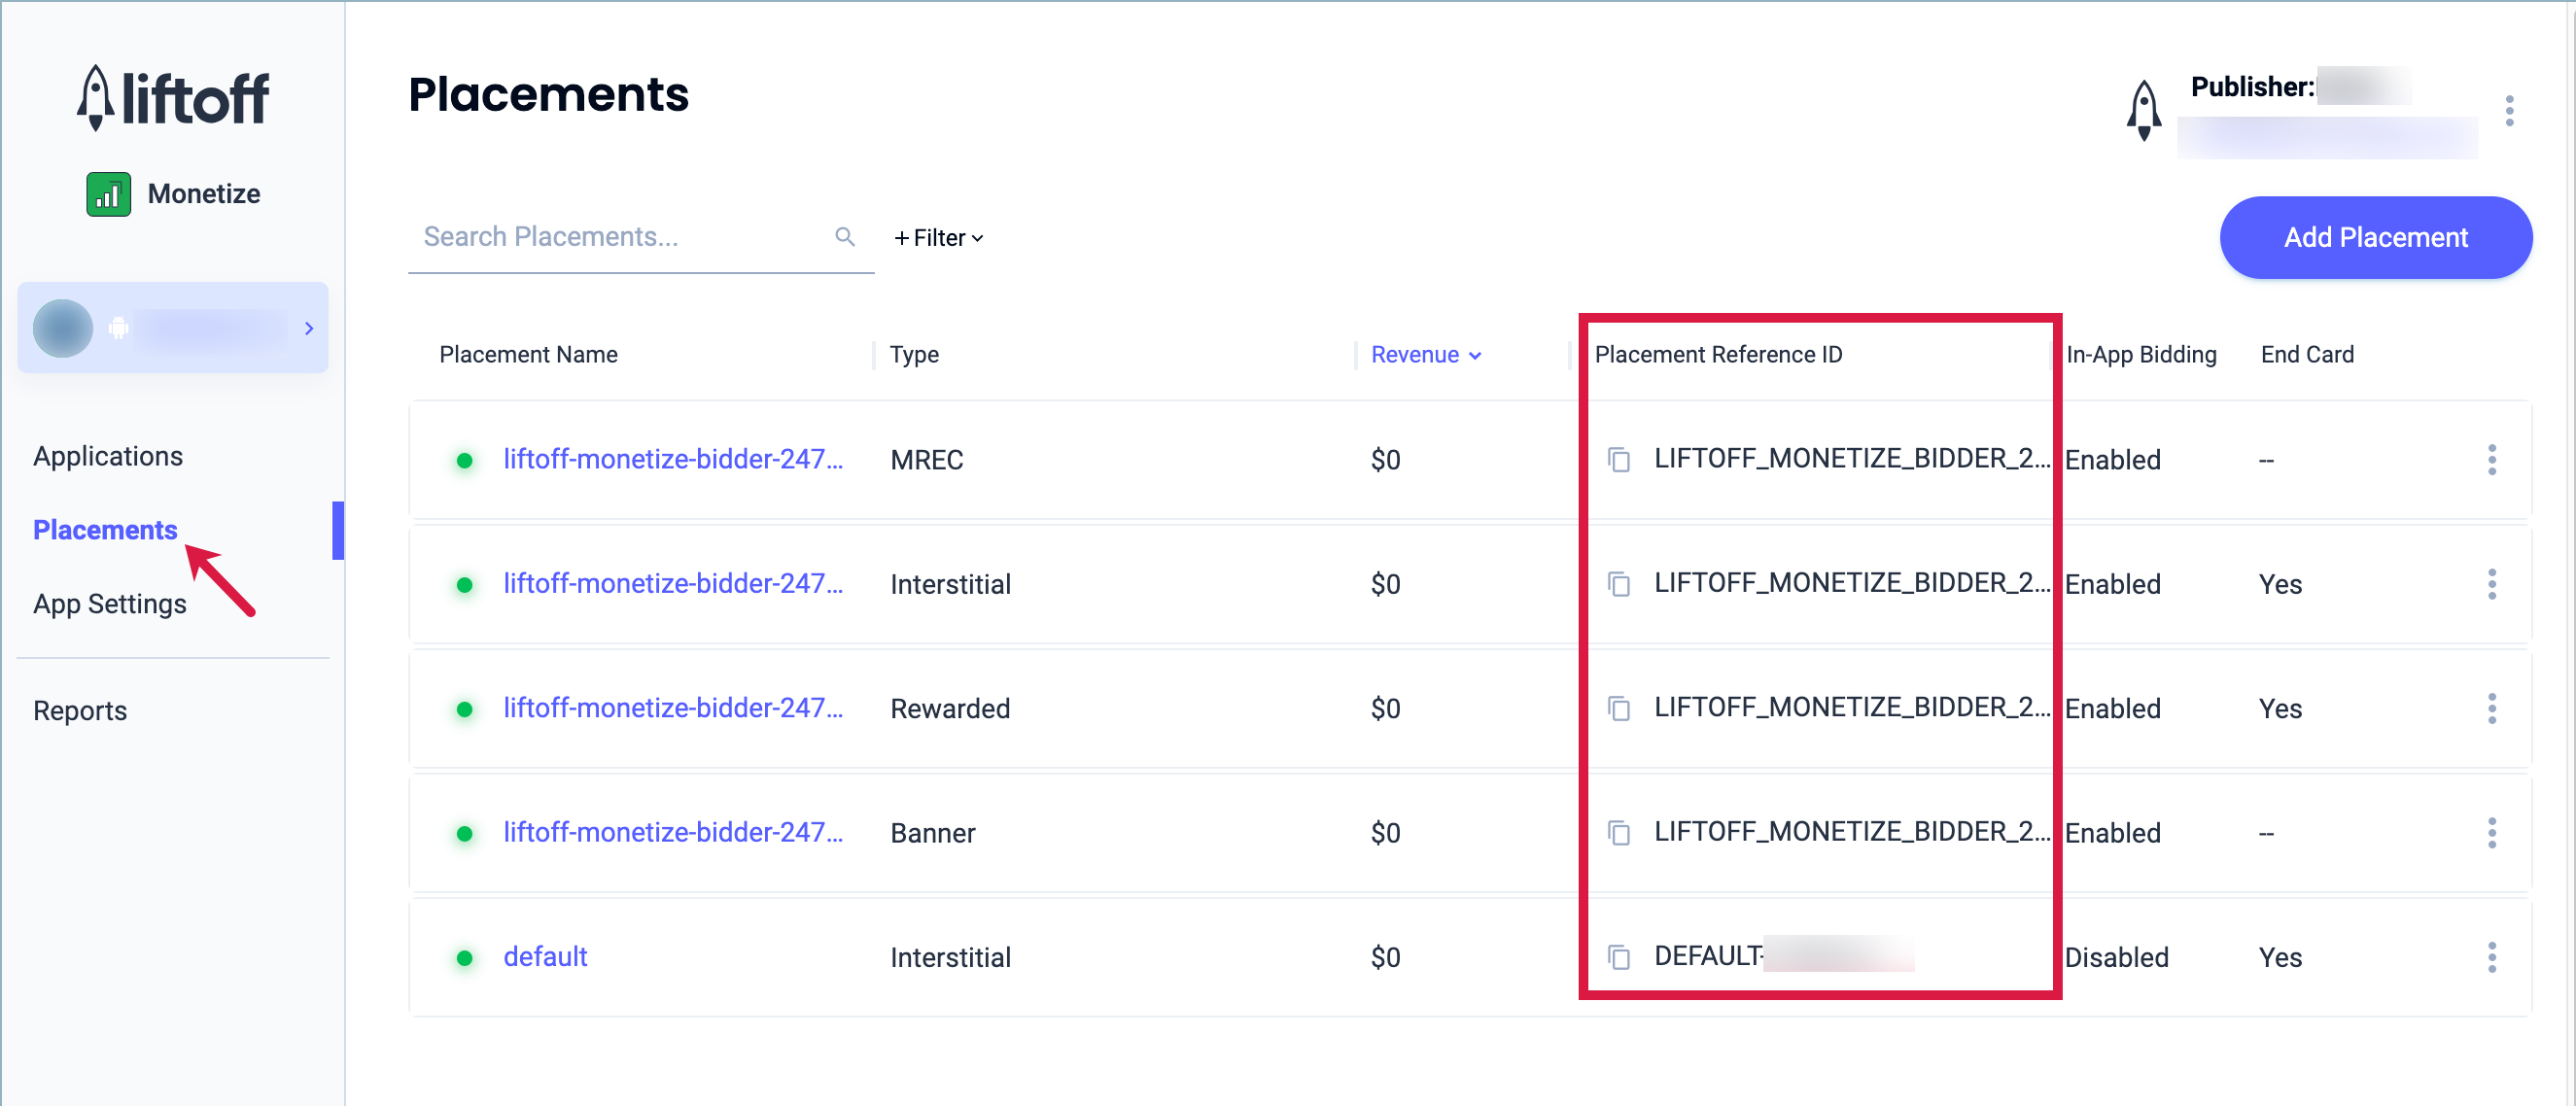Select Placements in sidebar

pyautogui.click(x=105, y=530)
